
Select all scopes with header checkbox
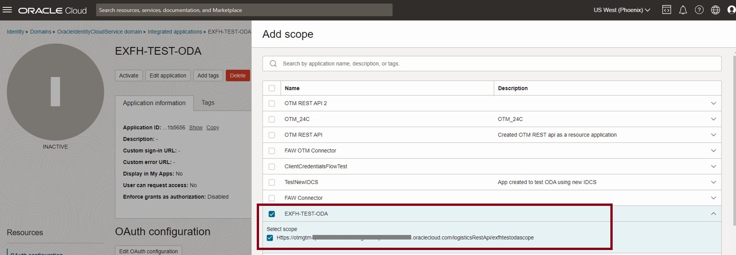272,88
